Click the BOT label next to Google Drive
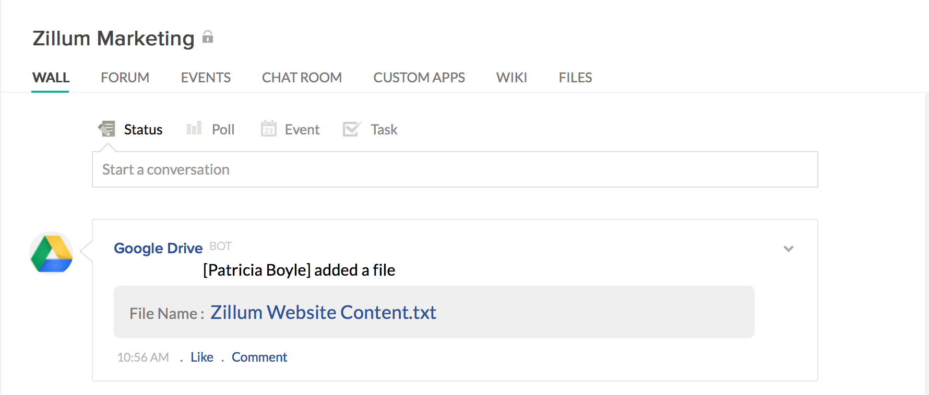Image resolution: width=929 pixels, height=395 pixels. [220, 246]
